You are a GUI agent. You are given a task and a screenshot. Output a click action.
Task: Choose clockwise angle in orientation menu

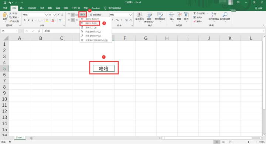tap(90, 23)
